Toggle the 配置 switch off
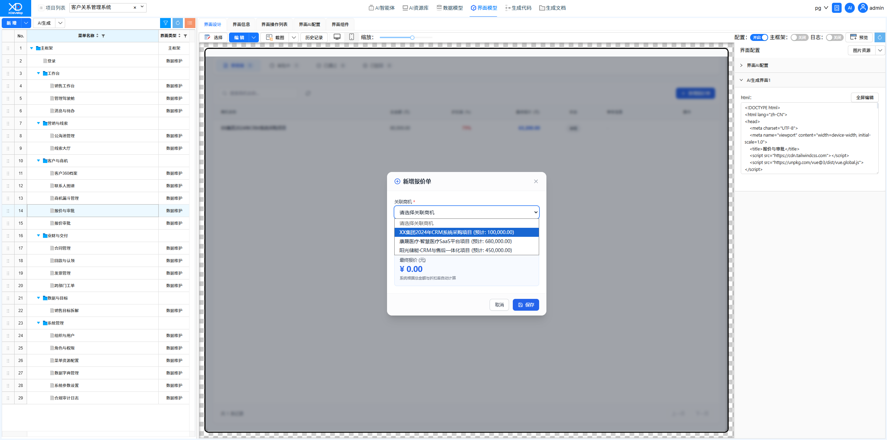This screenshot has width=887, height=440. coord(759,37)
